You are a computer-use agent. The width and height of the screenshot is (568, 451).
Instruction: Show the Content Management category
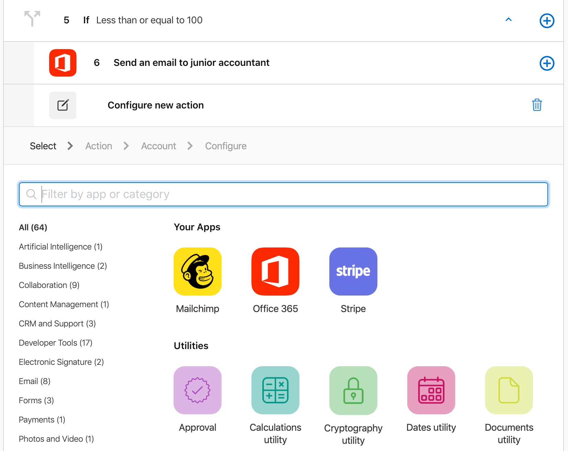[x=64, y=304]
